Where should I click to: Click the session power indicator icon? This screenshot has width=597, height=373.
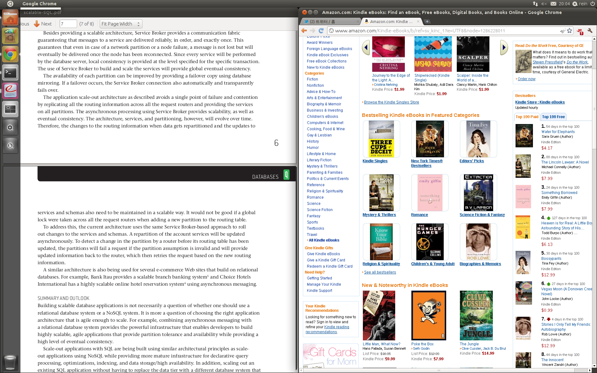pos(592,4)
